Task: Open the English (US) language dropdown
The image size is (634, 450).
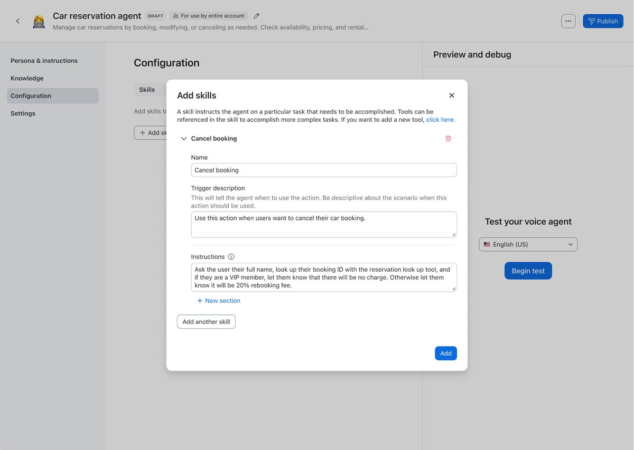Action: coord(528,244)
